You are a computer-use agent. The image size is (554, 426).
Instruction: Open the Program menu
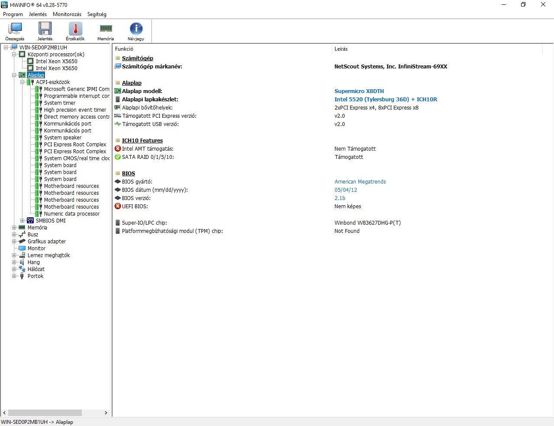coord(13,14)
